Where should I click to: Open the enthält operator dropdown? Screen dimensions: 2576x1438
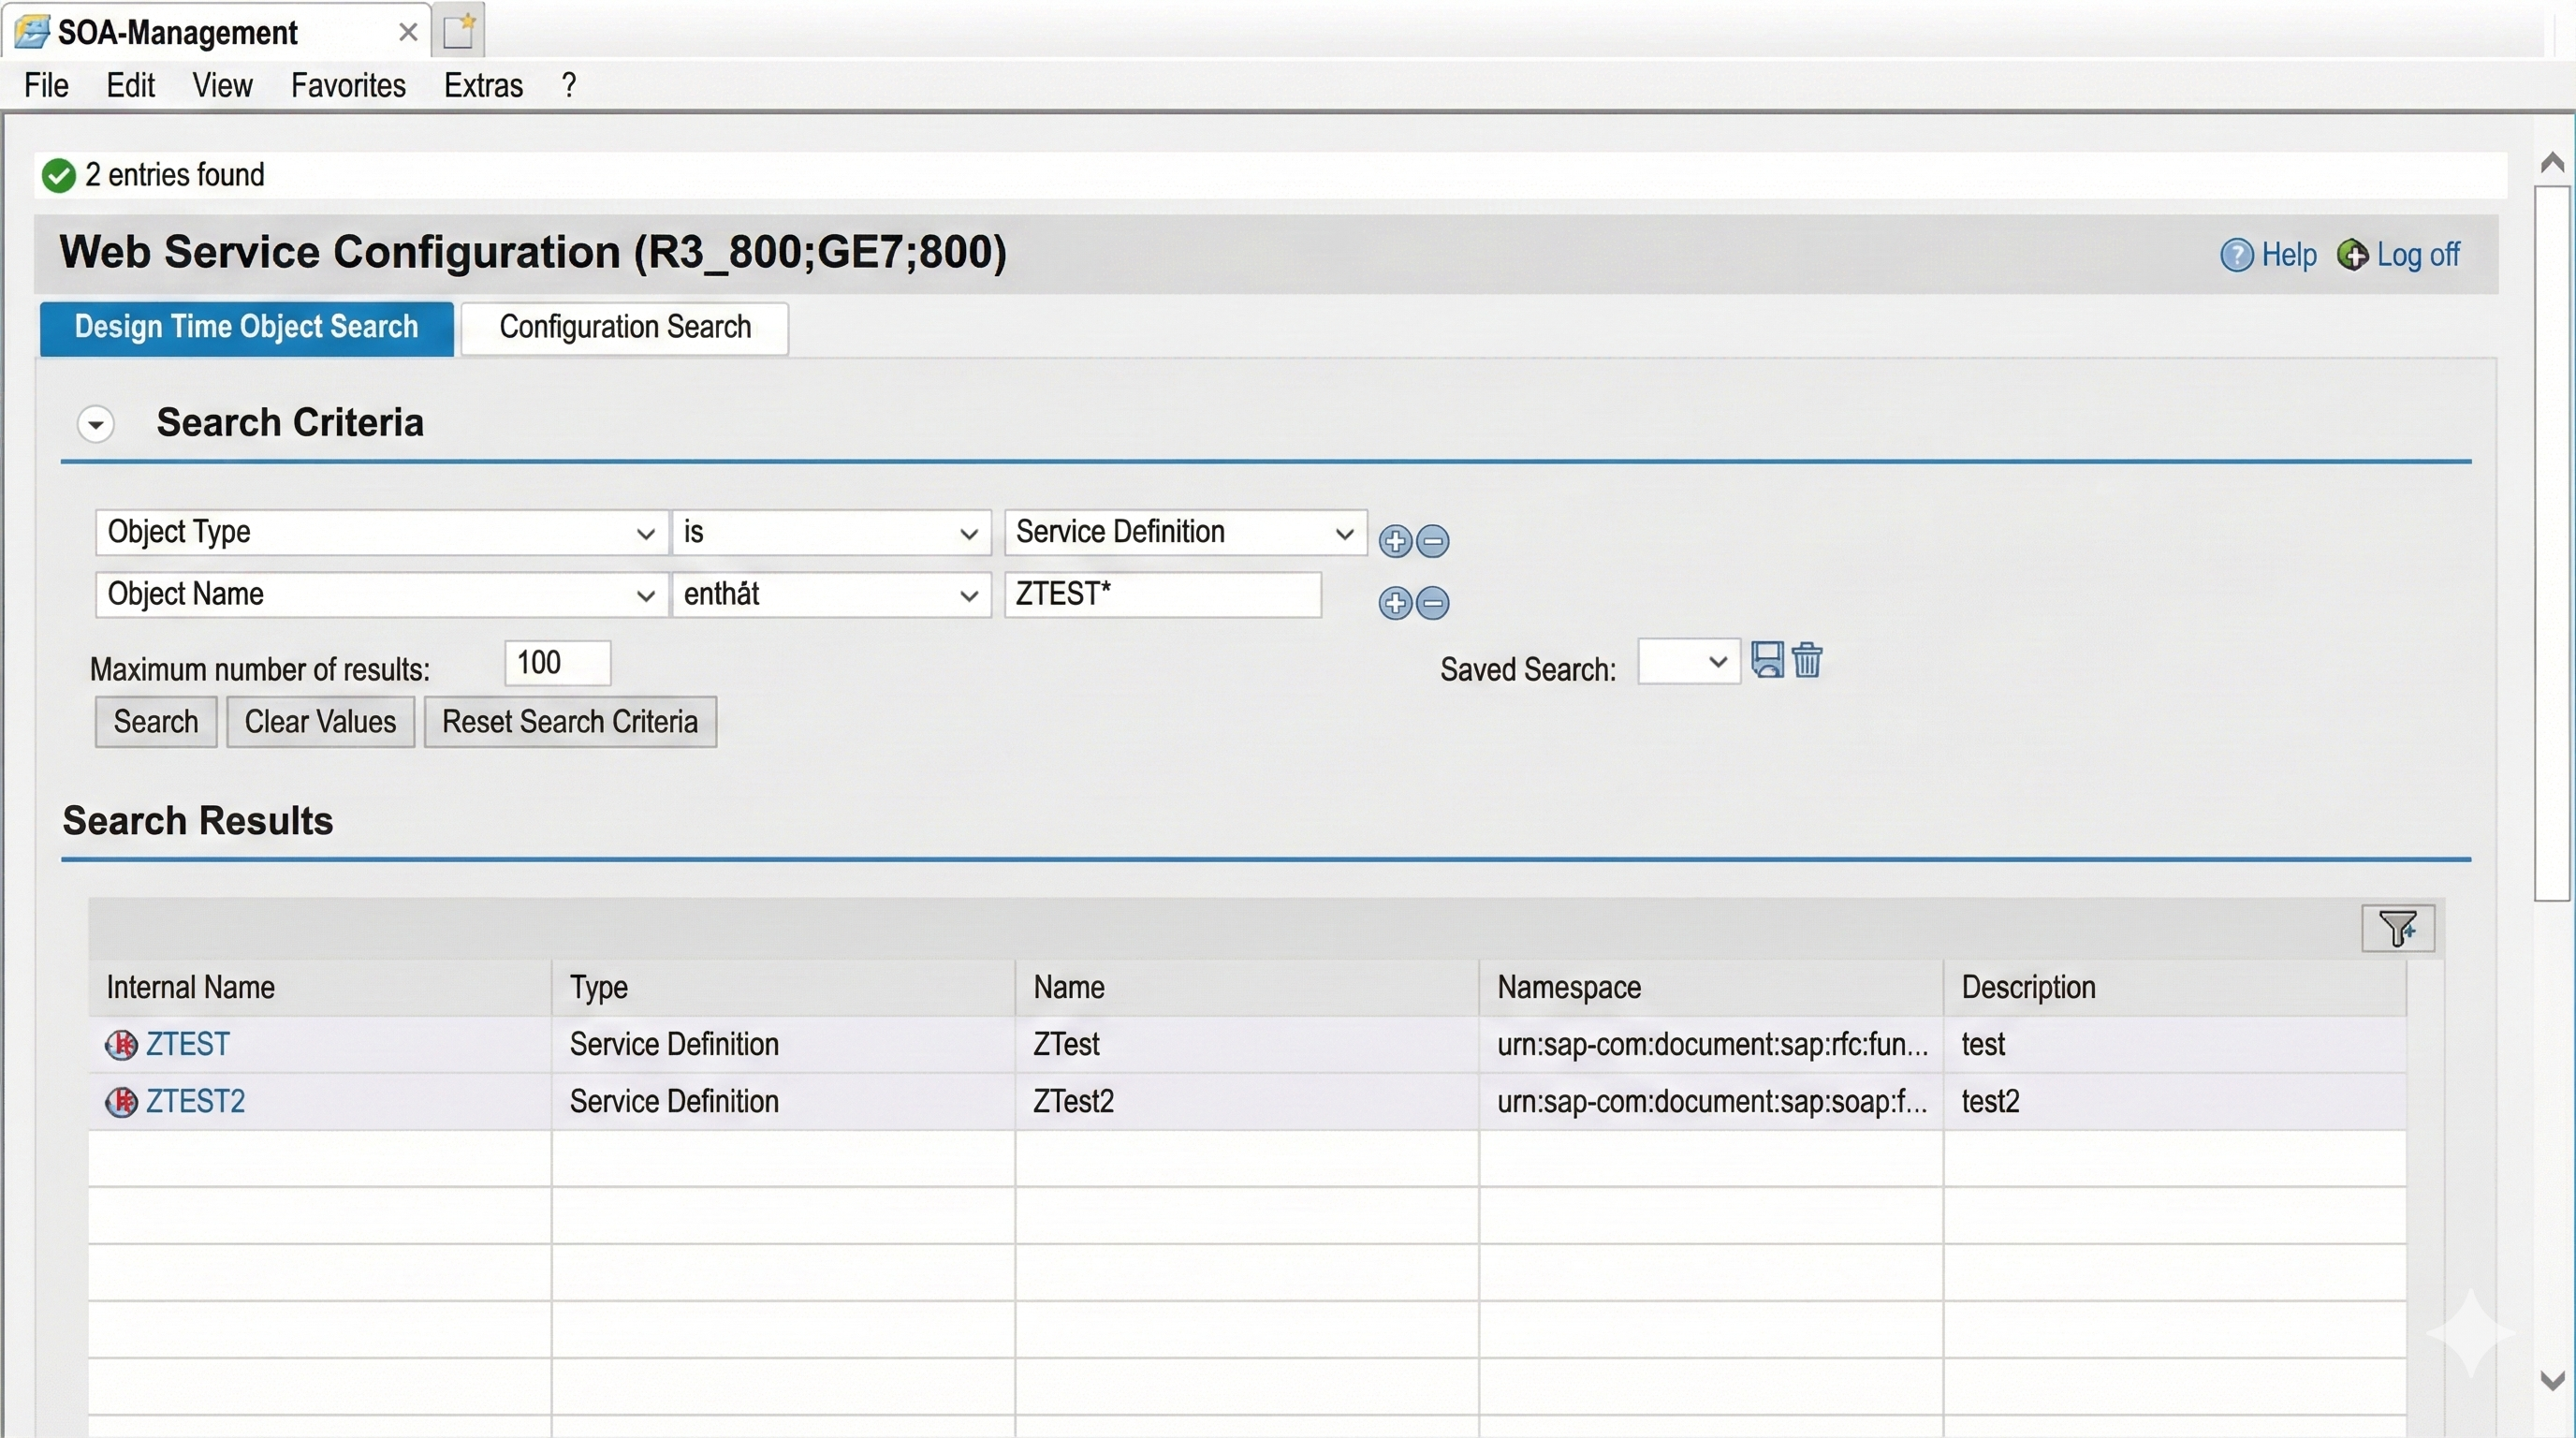click(967, 595)
